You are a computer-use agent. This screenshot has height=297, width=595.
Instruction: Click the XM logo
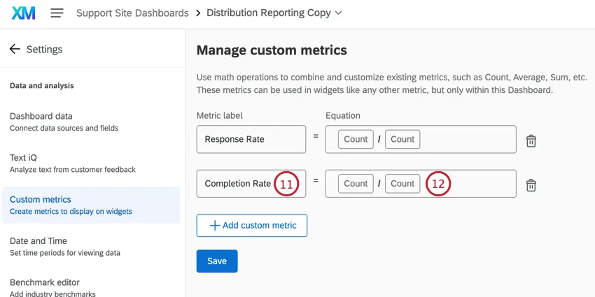coord(23,13)
